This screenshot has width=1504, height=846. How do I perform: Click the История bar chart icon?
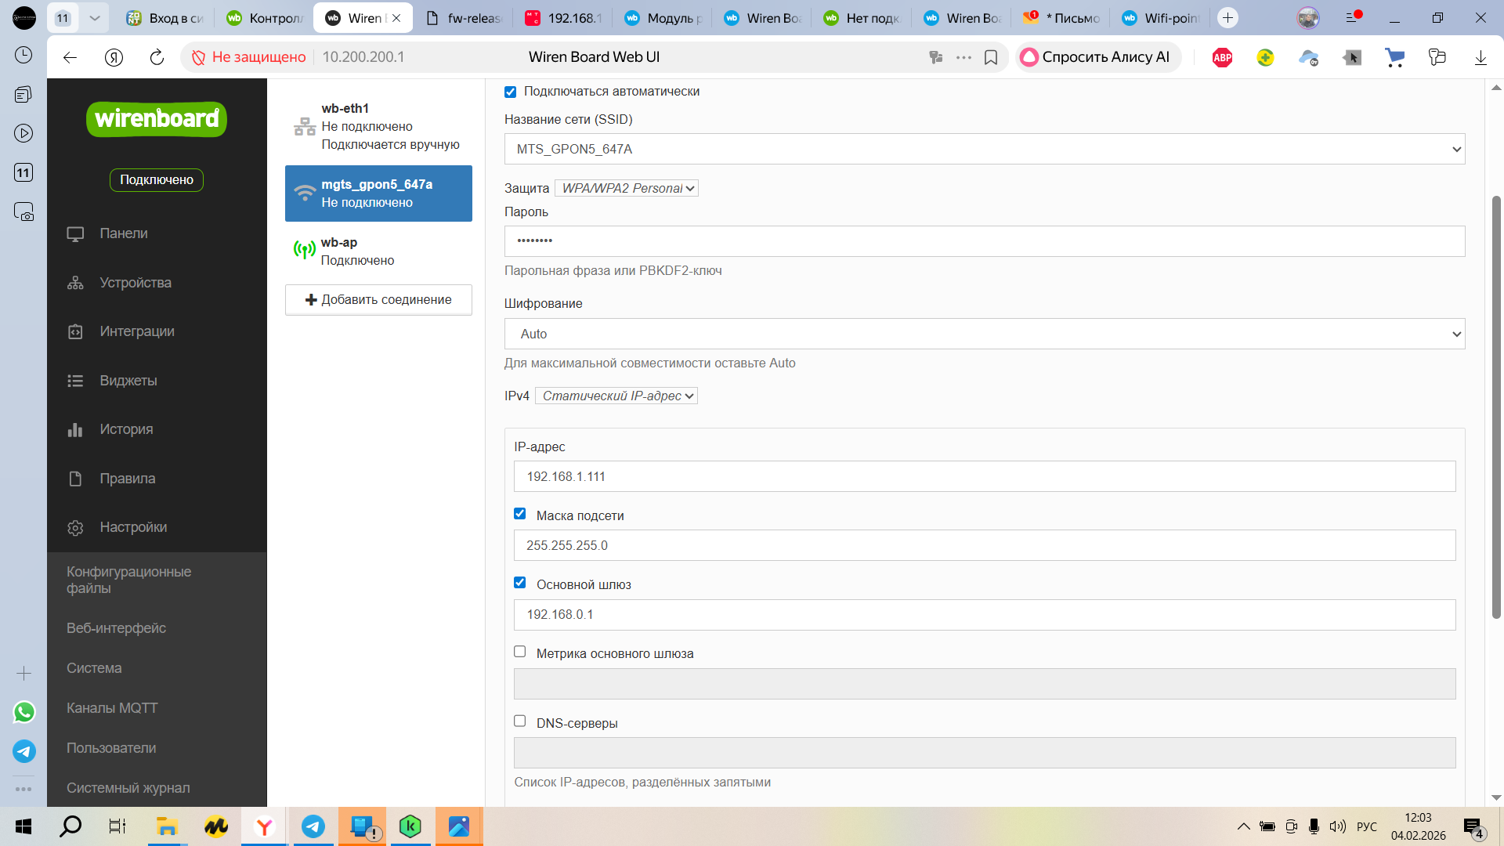75,430
